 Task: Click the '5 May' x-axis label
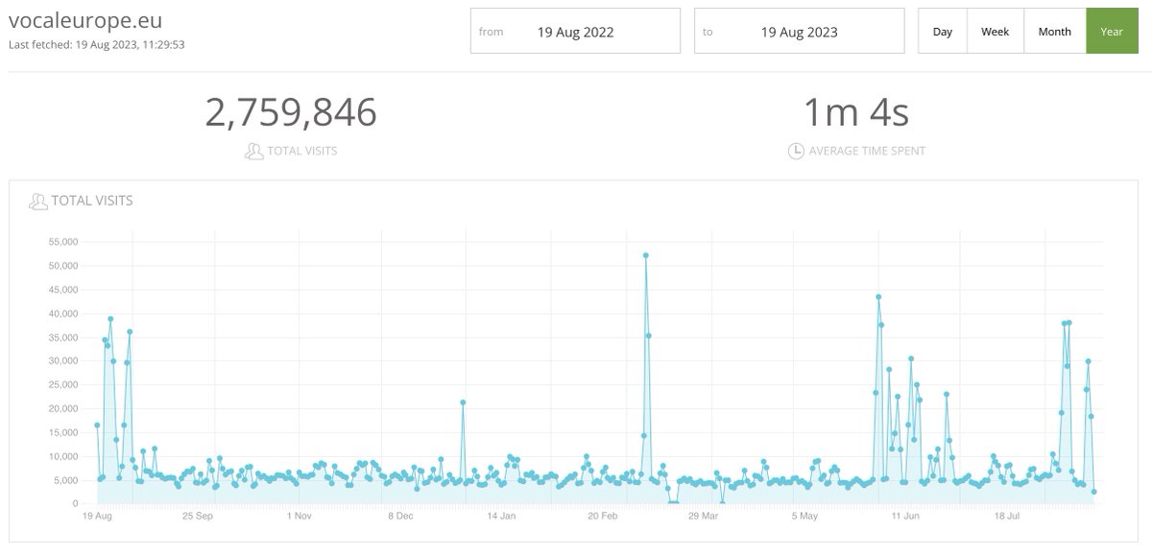coord(804,516)
